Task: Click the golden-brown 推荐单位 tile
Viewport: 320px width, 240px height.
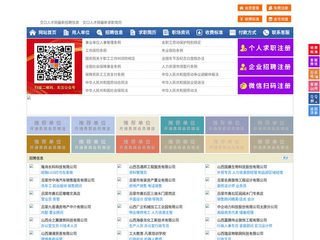Action: coord(48,144)
